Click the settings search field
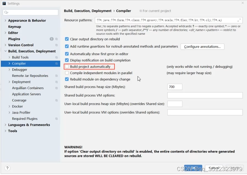Screen dimensions: 247x175 click(30, 12)
